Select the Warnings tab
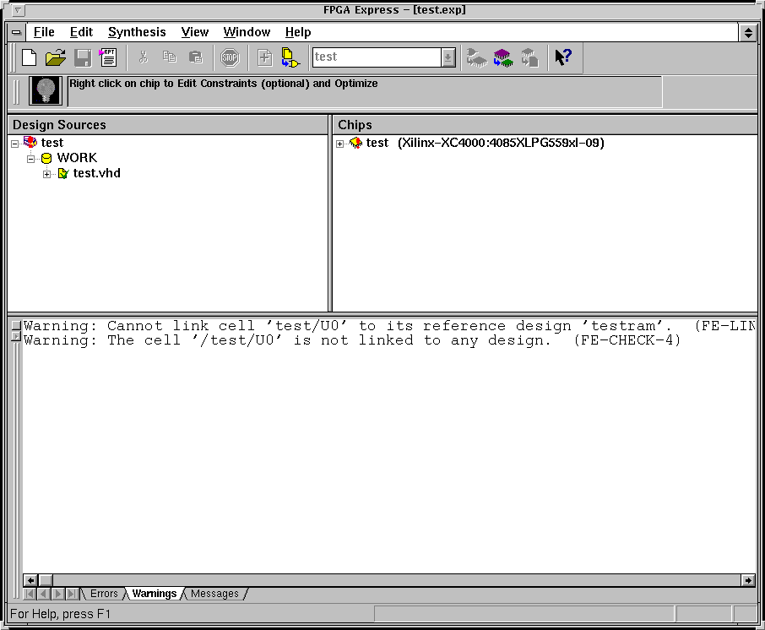Viewport: 765px width, 630px height. pos(155,594)
